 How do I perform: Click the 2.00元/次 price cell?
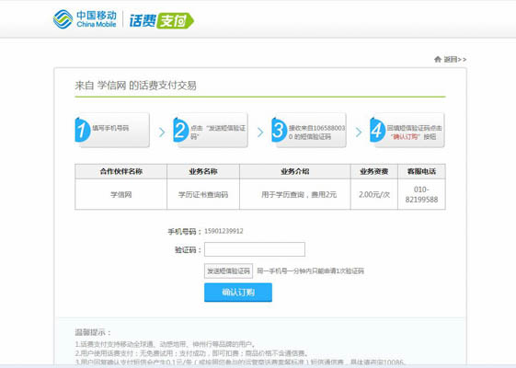374,194
